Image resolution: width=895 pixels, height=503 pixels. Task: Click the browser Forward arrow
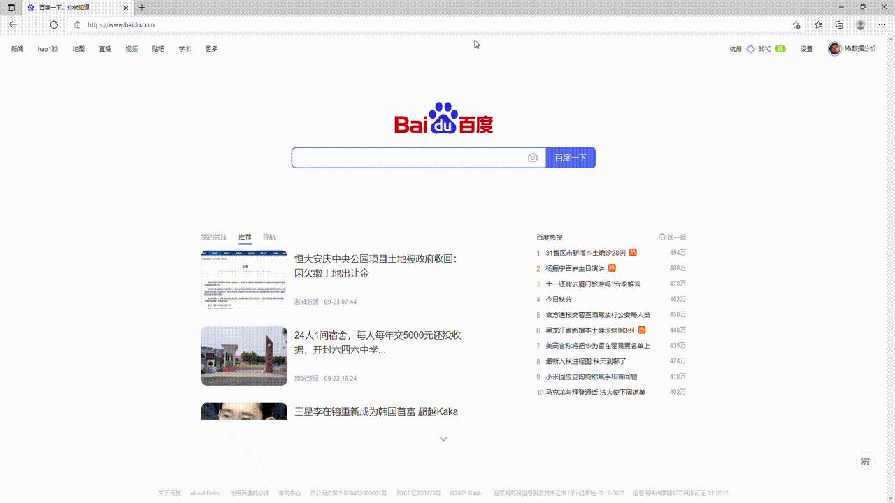tap(33, 24)
